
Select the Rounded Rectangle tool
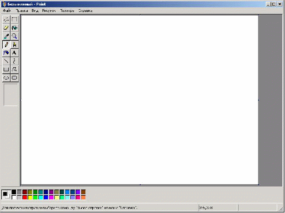14,78
